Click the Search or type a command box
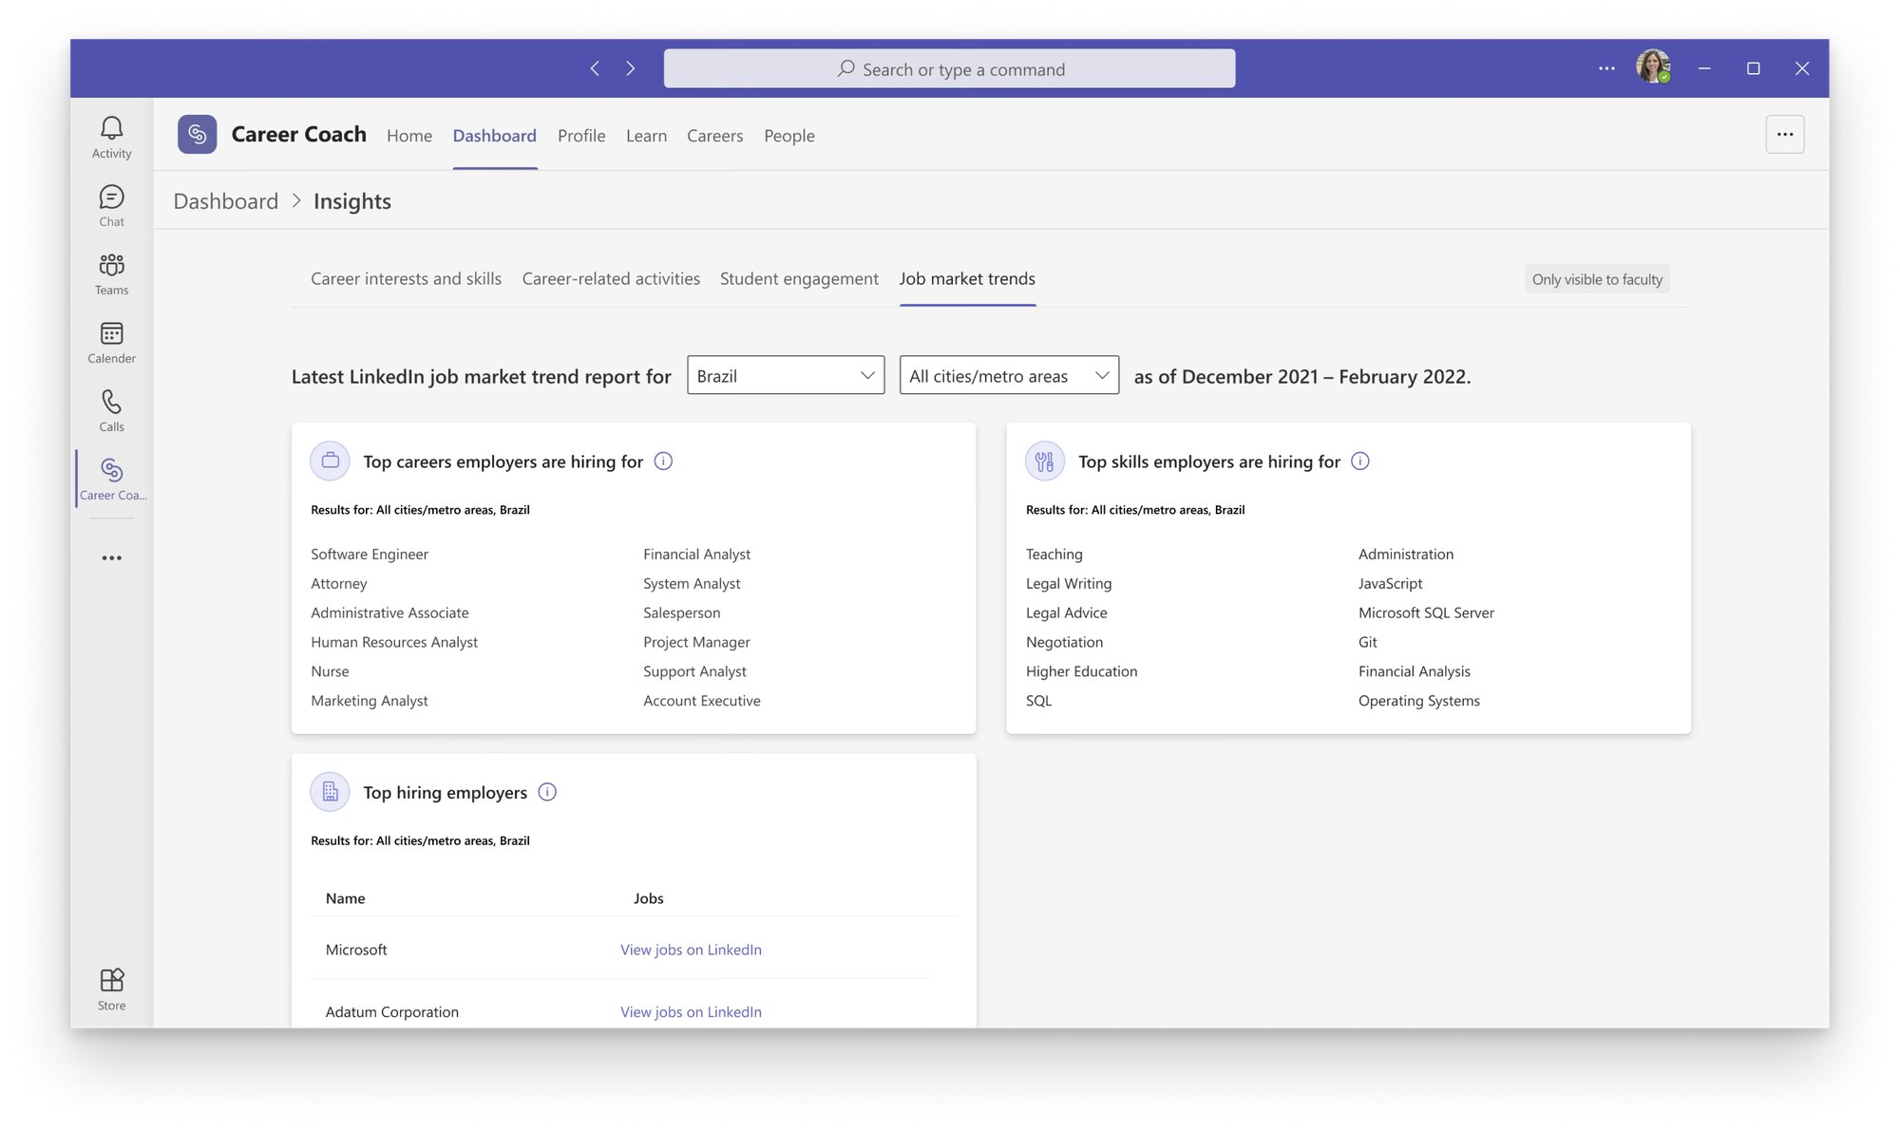 tap(949, 68)
